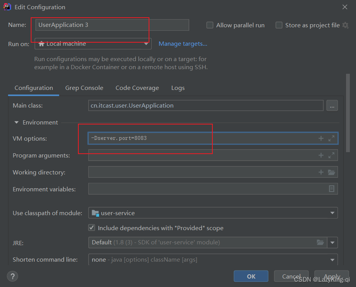This screenshot has height=287, width=356.
Task: Collapse the Environment section
Action: pyautogui.click(x=17, y=123)
